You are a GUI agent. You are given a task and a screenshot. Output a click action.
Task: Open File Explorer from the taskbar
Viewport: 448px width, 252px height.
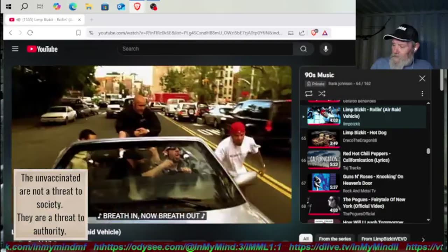click(89, 6)
